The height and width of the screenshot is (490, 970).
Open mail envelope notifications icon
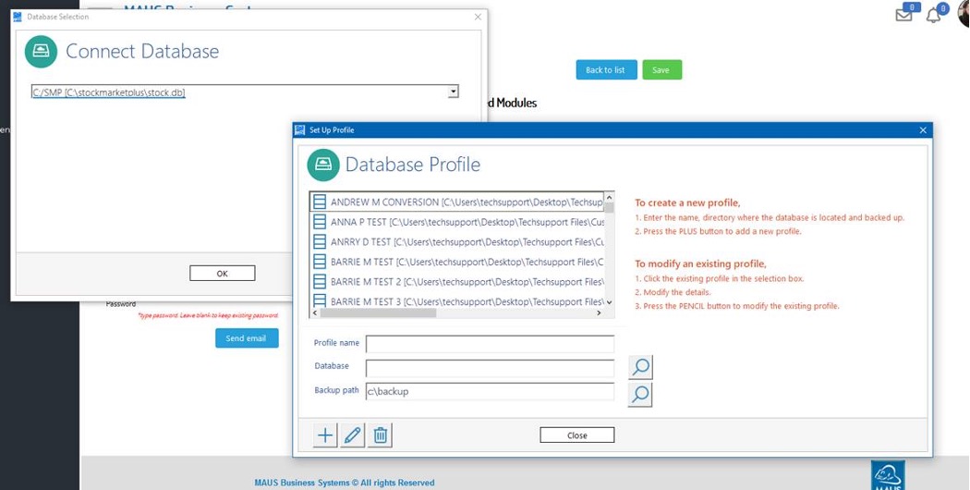pos(903,15)
